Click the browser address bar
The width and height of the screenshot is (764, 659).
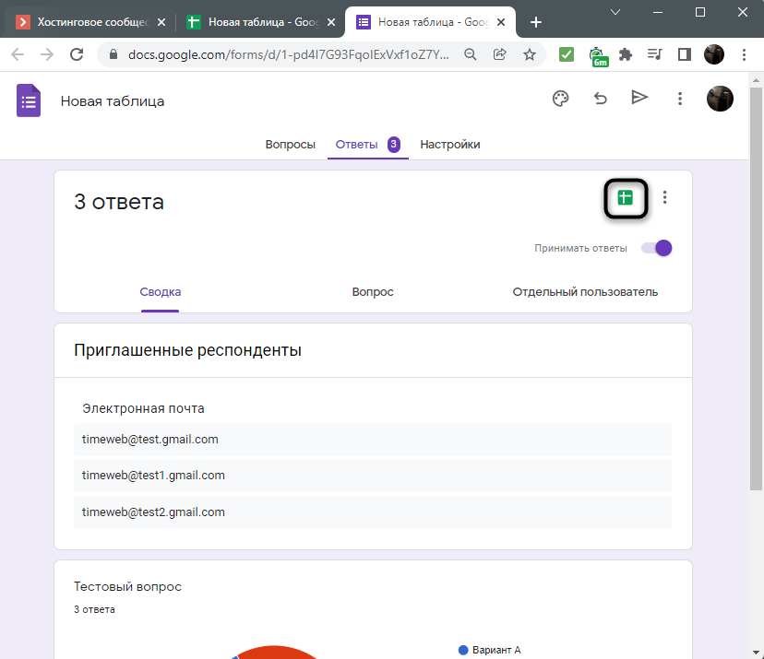point(277,54)
